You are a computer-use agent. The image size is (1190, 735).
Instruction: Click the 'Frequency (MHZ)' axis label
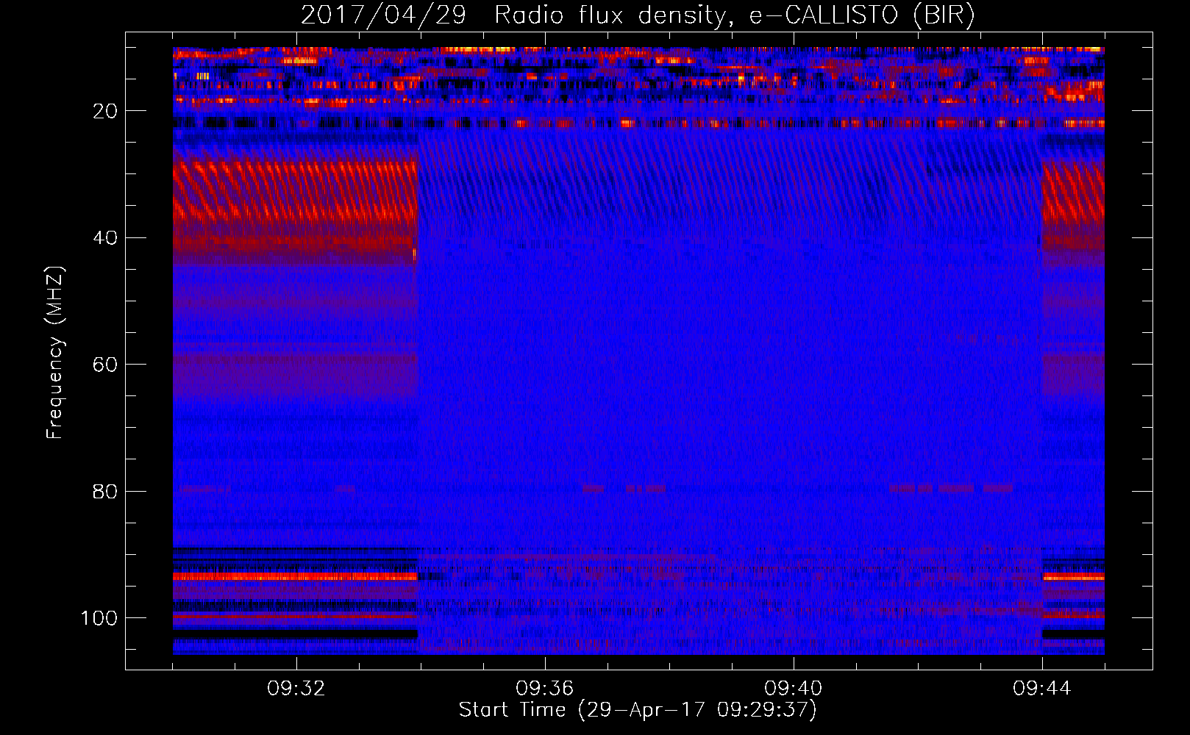pos(55,353)
